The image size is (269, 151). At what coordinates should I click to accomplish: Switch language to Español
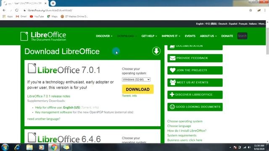[x=233, y=24]
